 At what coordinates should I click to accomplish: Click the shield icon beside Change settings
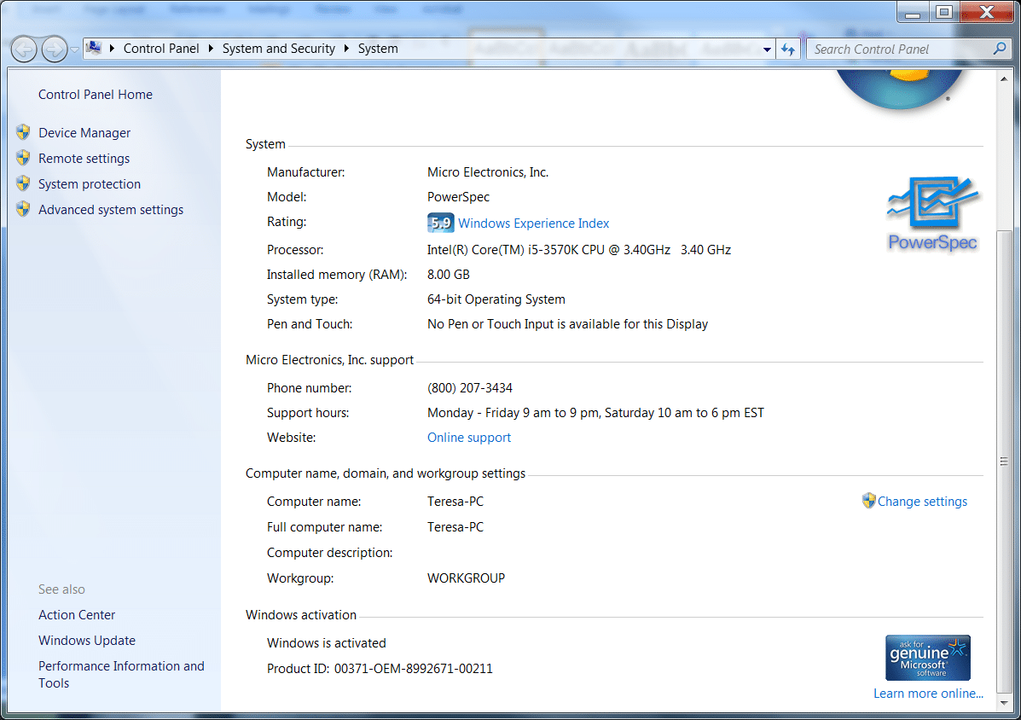868,501
